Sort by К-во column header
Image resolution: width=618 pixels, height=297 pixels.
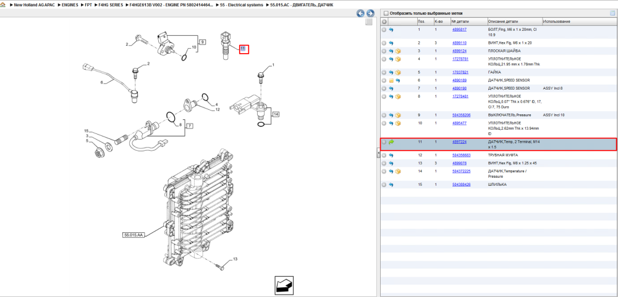point(441,21)
